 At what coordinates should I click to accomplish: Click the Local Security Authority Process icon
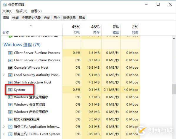coord(10,75)
